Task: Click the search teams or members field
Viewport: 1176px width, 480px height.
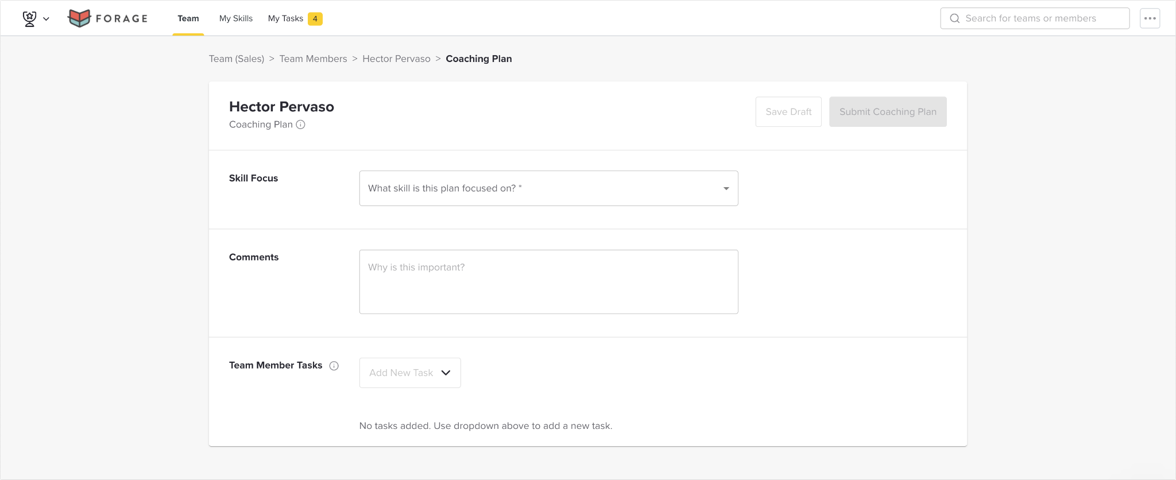Action: click(1035, 18)
